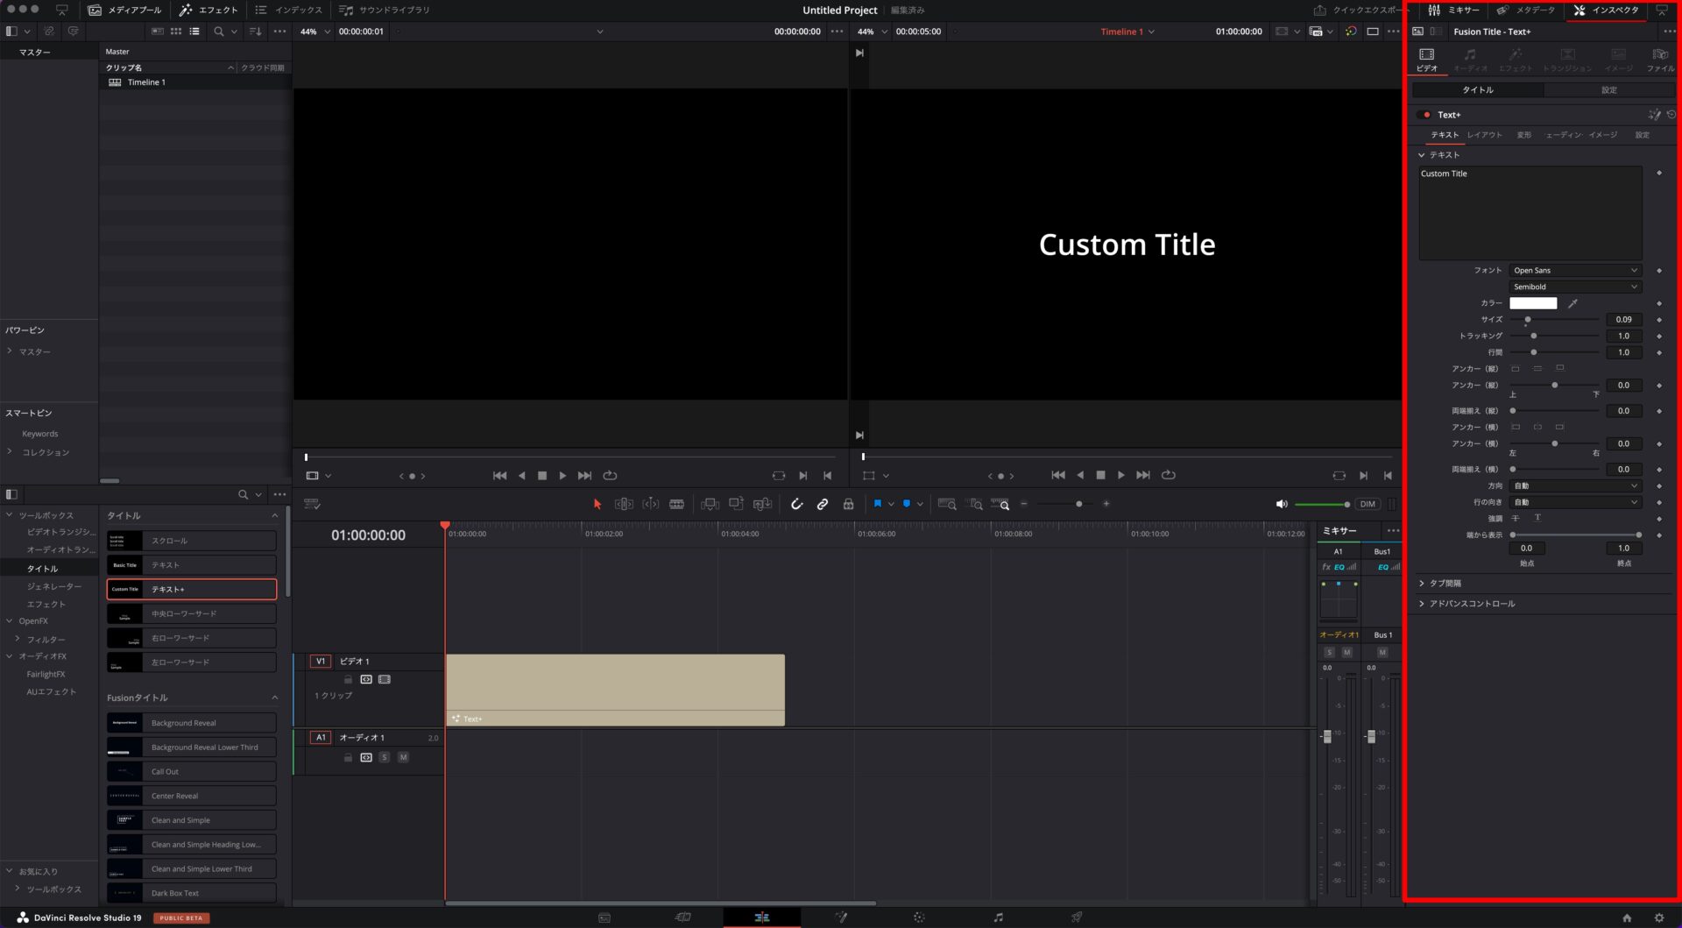The height and width of the screenshot is (928, 1682).
Task: Open project settings gear icon
Action: (1658, 917)
